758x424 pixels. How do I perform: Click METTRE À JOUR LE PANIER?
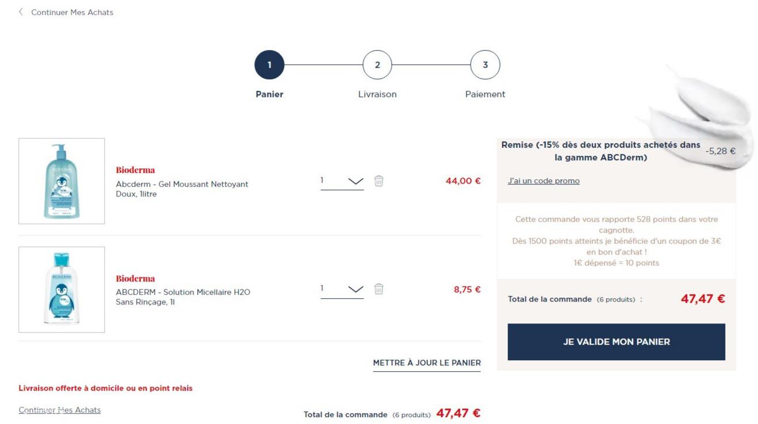[x=426, y=363]
